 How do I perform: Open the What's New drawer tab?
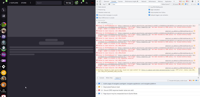point(109,78)
